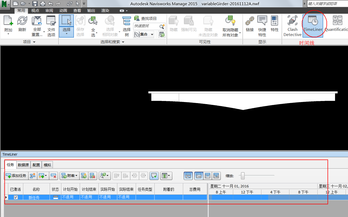
Task: Open the customize quick access toolbar dropdown
Action: 84,4
